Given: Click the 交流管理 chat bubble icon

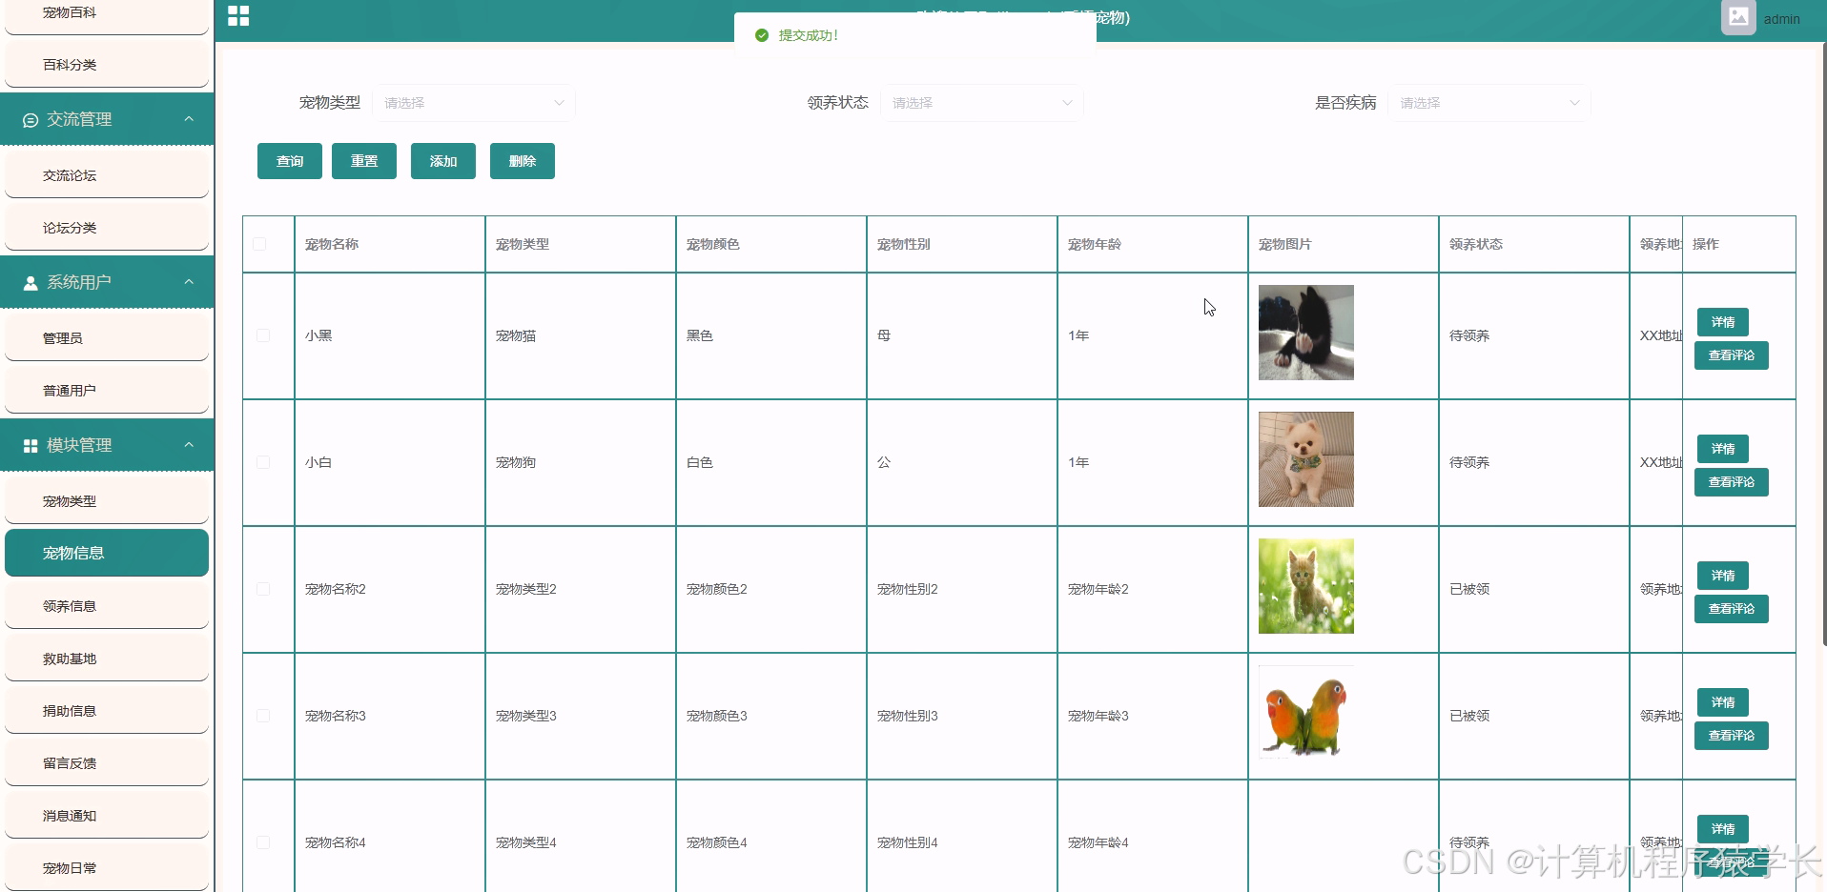Looking at the screenshot, I should point(31,120).
